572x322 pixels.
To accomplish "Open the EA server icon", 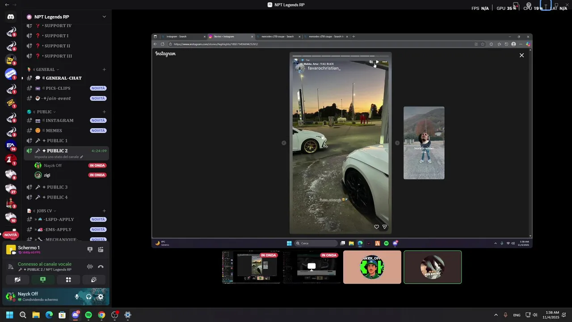I will [x=11, y=145].
